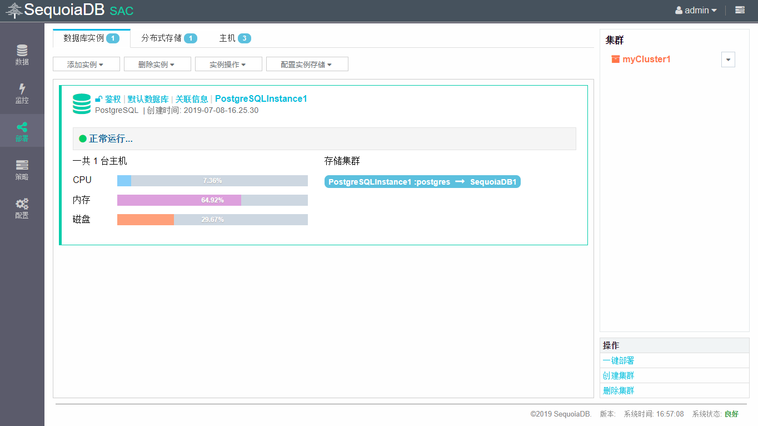Open the 删除实例 dropdown menu
The height and width of the screenshot is (426, 758).
point(157,65)
